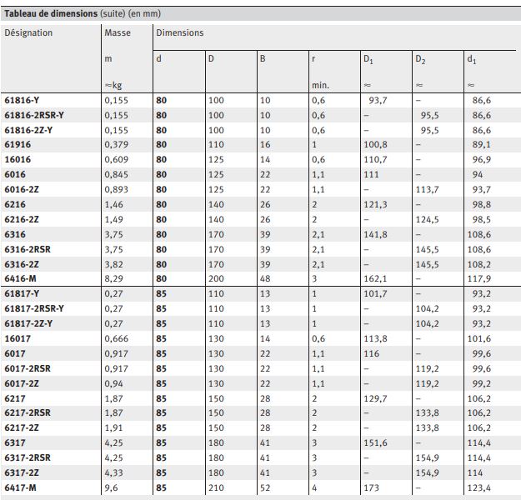Select designation 6017-2Z

point(22,383)
